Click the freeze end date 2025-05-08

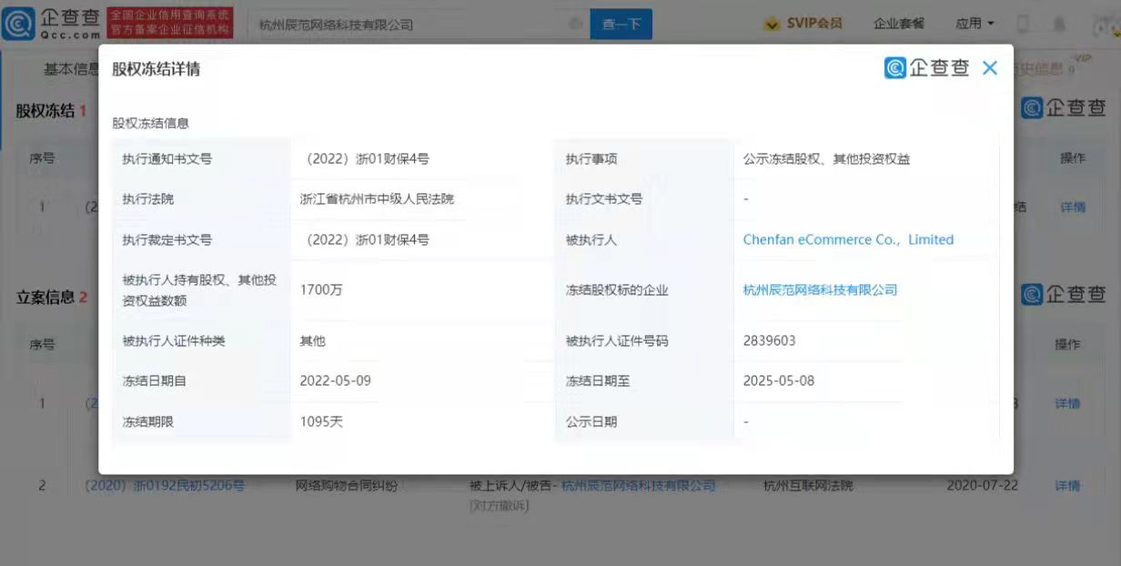click(x=779, y=381)
